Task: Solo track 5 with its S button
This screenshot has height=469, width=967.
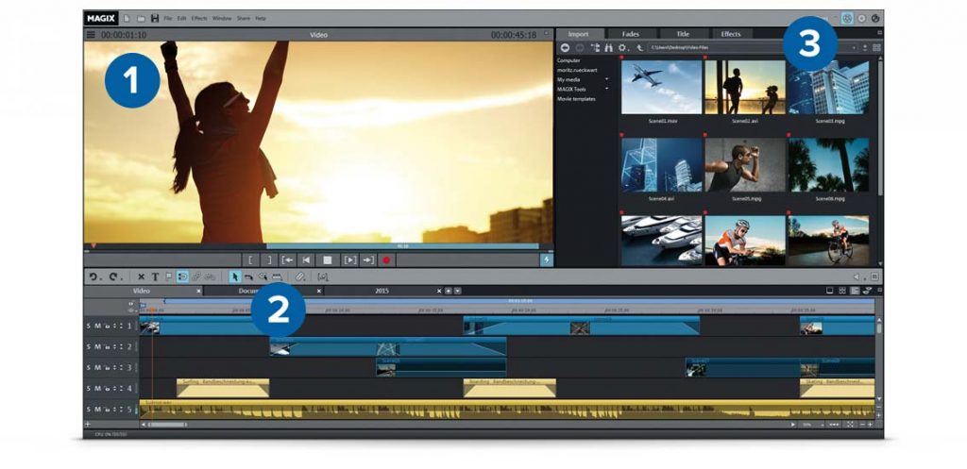Action: (89, 409)
